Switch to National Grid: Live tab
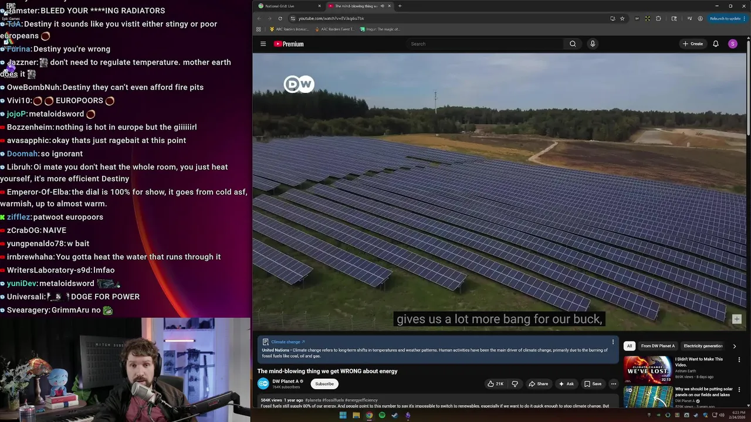Viewport: 751px width, 422px height. tap(287, 6)
